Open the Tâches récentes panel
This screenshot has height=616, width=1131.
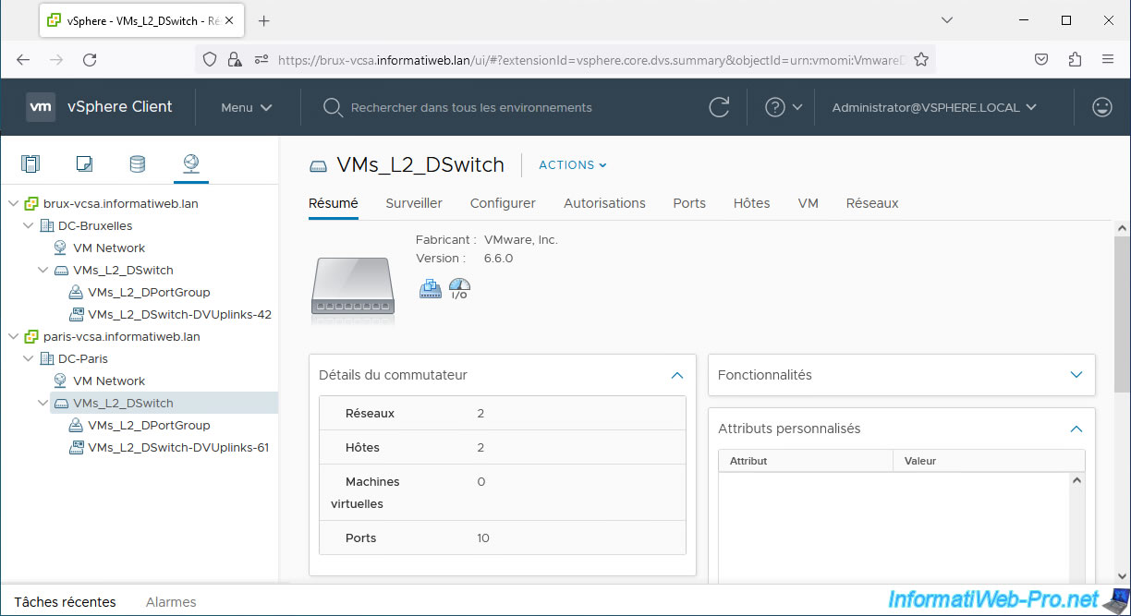click(x=65, y=601)
